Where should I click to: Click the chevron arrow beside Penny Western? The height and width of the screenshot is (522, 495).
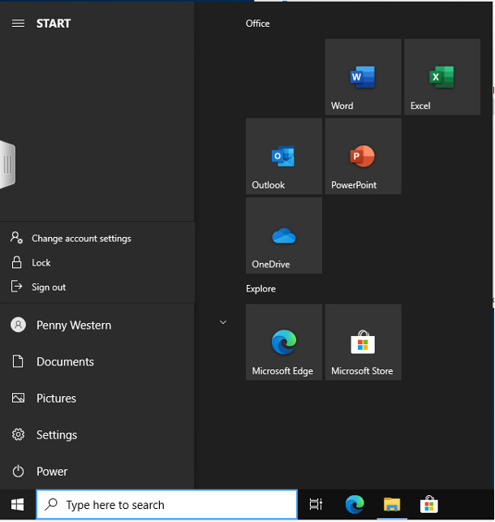point(223,322)
